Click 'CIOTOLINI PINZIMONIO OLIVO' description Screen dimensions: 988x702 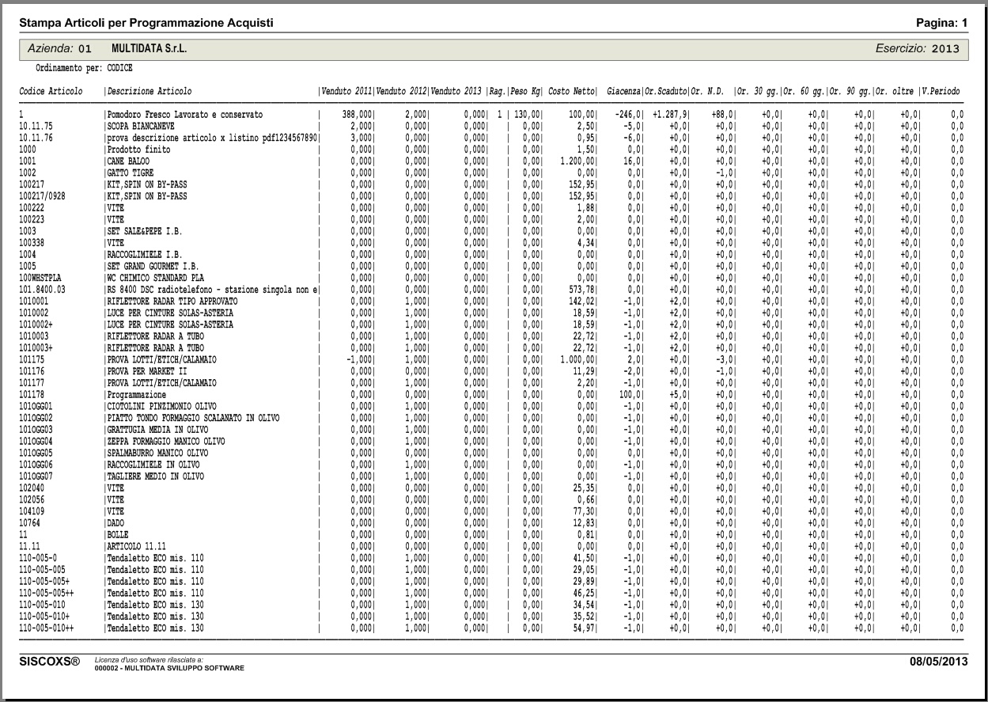(162, 406)
